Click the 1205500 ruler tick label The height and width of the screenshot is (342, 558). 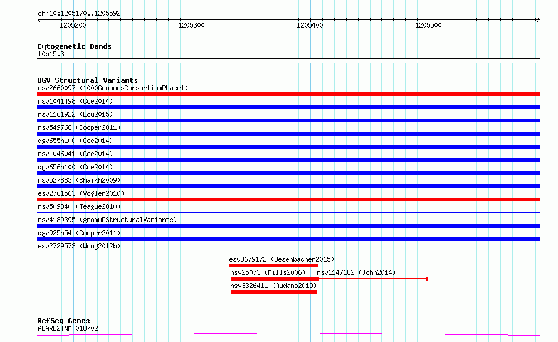[x=428, y=25]
